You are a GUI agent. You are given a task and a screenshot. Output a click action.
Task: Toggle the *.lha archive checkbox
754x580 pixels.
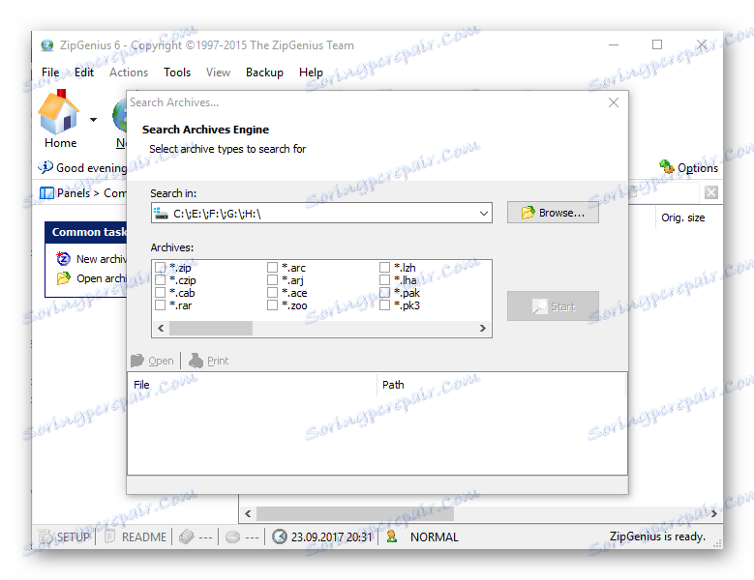384,280
